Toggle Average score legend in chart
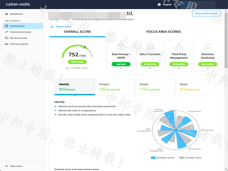 [x=190, y=158]
